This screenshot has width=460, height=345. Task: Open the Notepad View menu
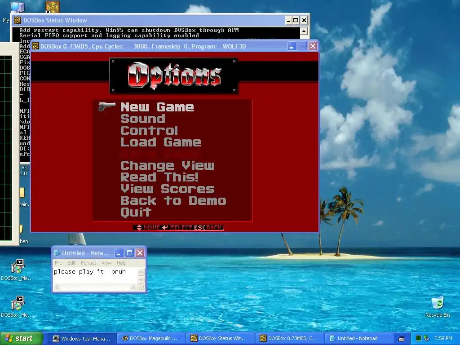tap(106, 263)
